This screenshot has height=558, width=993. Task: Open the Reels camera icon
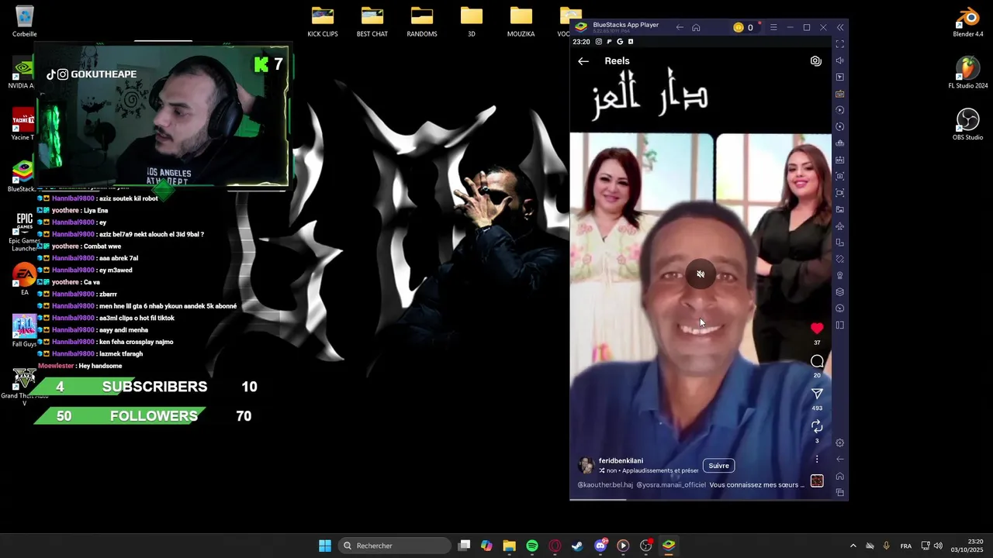[x=815, y=60]
